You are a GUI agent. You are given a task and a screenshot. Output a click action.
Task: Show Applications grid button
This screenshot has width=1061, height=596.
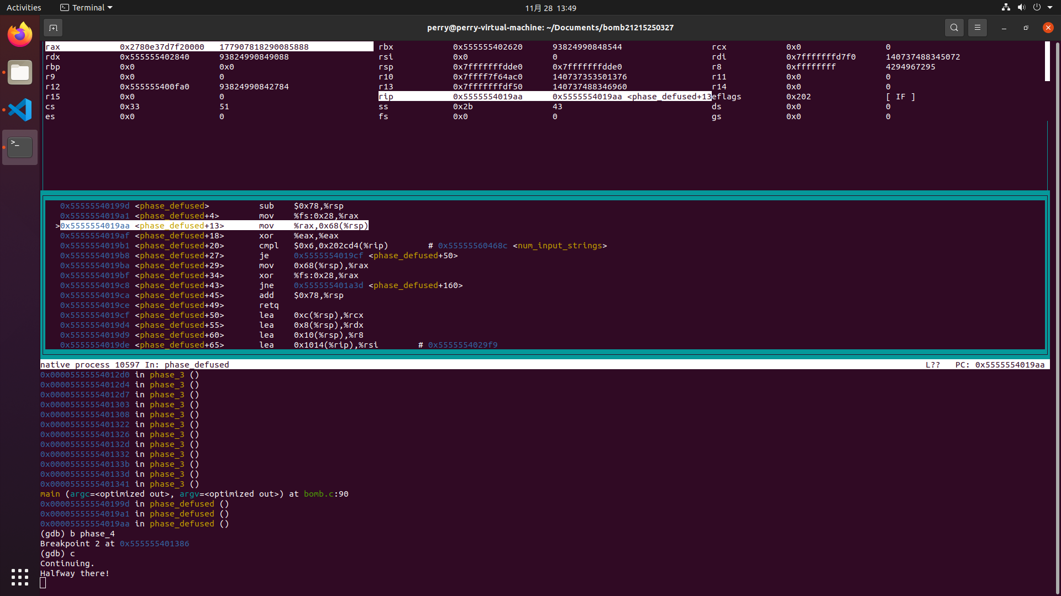click(20, 577)
